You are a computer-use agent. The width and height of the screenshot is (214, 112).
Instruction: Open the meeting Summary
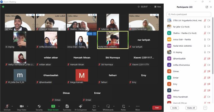pos(67,107)
